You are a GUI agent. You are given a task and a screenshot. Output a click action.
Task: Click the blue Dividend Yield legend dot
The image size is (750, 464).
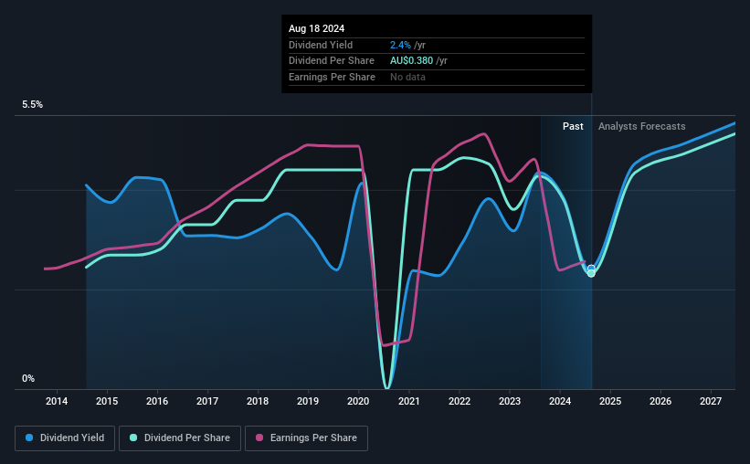click(29, 438)
